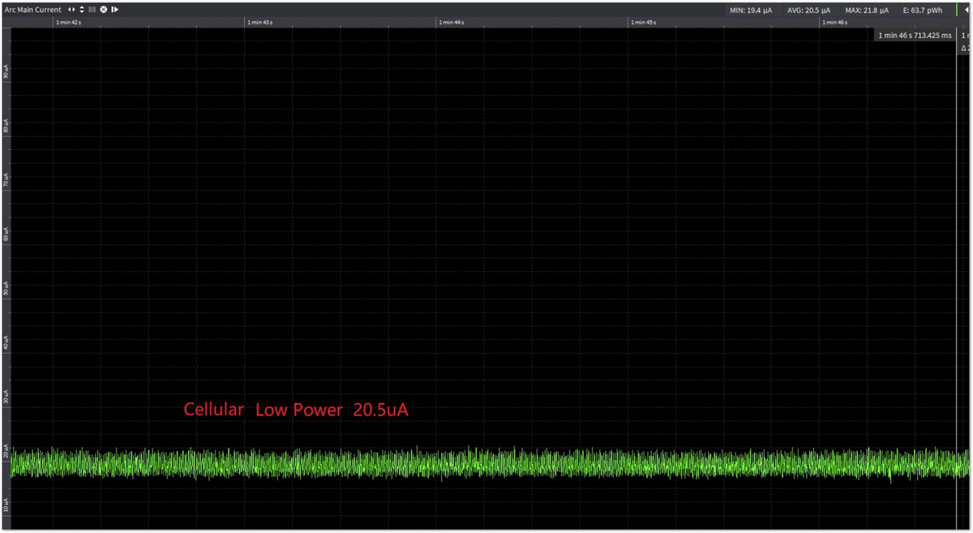Click the MIN: 19.4 µA readout
The image size is (973, 533).
(x=751, y=11)
